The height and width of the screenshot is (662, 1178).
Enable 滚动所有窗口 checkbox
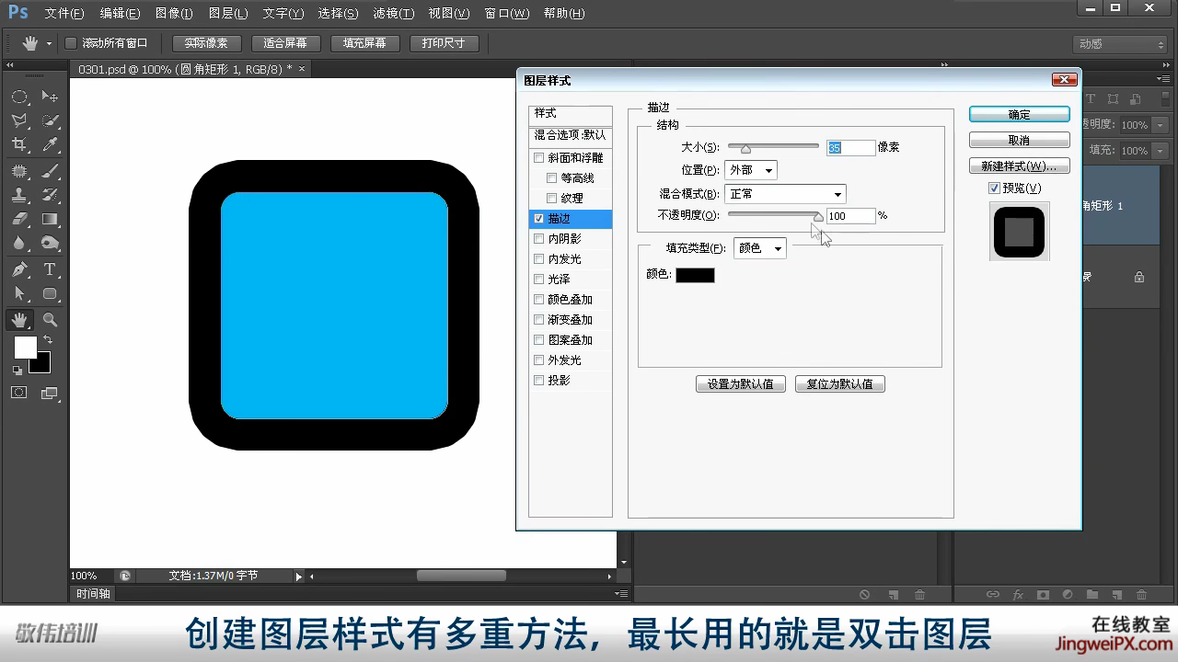point(71,43)
